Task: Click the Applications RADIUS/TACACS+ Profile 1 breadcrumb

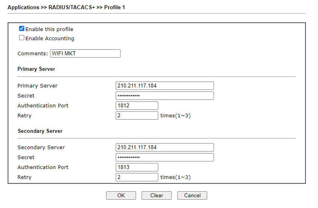Action: click(66, 7)
